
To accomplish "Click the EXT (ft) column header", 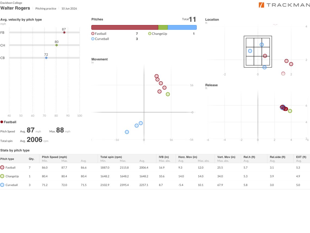I will [301, 157].
